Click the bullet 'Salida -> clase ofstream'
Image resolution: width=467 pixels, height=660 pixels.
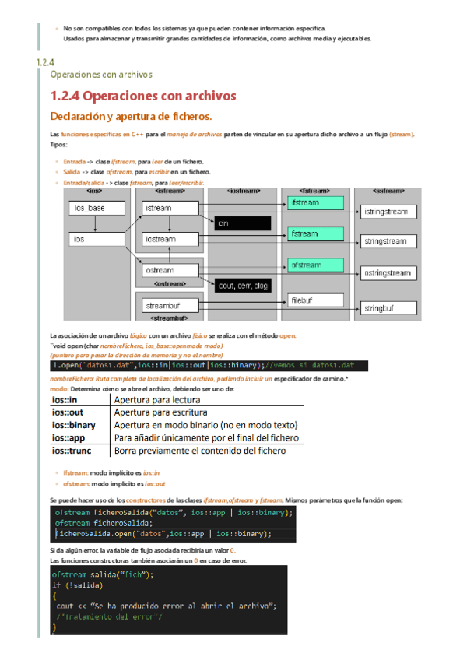tap(137, 172)
